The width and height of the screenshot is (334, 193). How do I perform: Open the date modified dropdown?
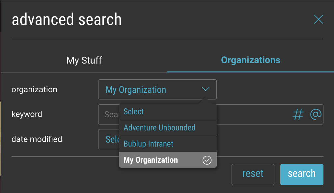[x=109, y=139]
